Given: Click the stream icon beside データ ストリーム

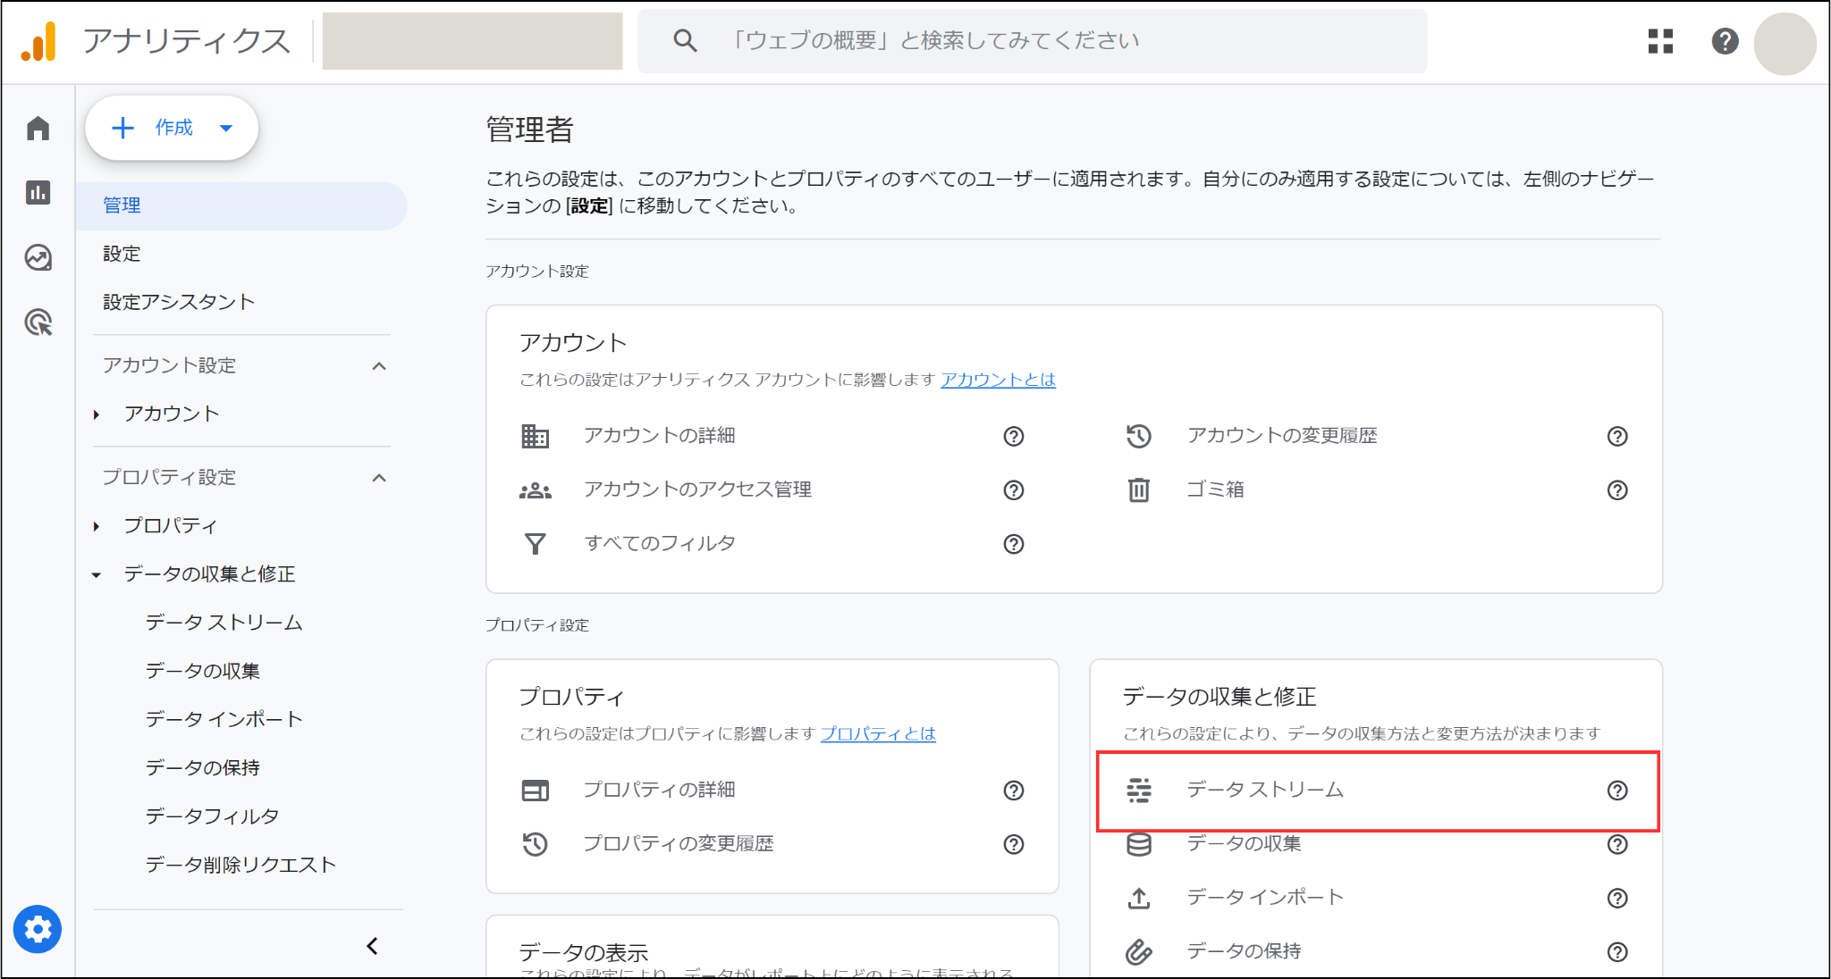Looking at the screenshot, I should 1138,790.
